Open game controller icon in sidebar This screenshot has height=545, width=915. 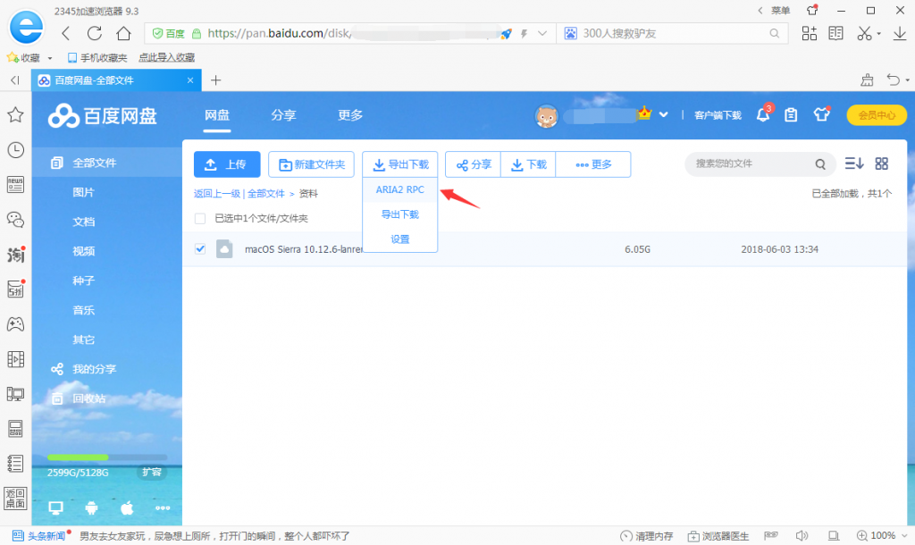(15, 323)
